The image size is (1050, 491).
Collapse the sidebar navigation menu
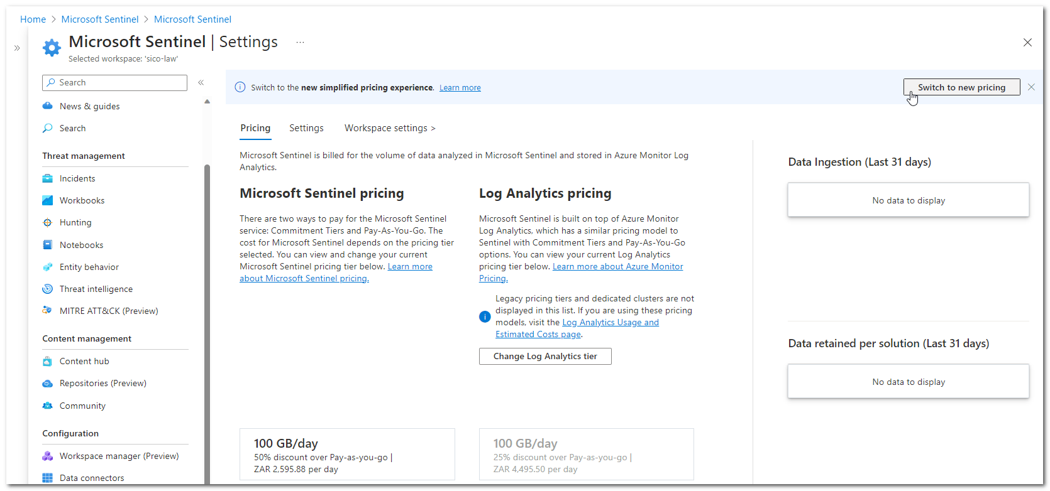(x=201, y=82)
